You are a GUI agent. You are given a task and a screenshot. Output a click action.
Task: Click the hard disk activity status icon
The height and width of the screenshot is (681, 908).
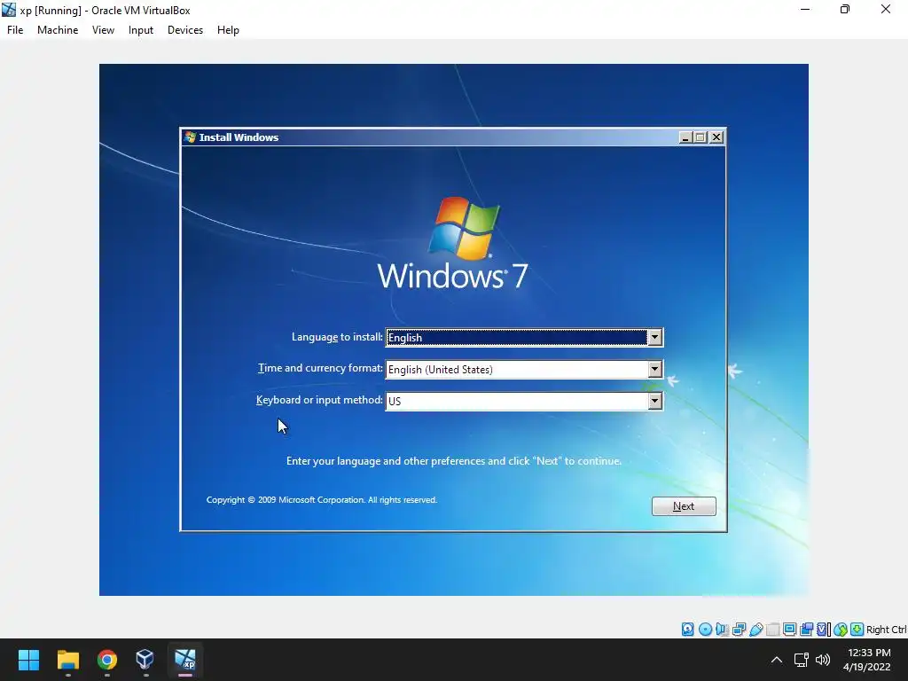pos(687,630)
